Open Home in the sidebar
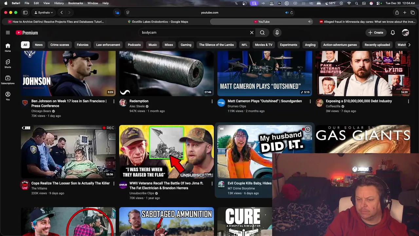 pos(8,48)
